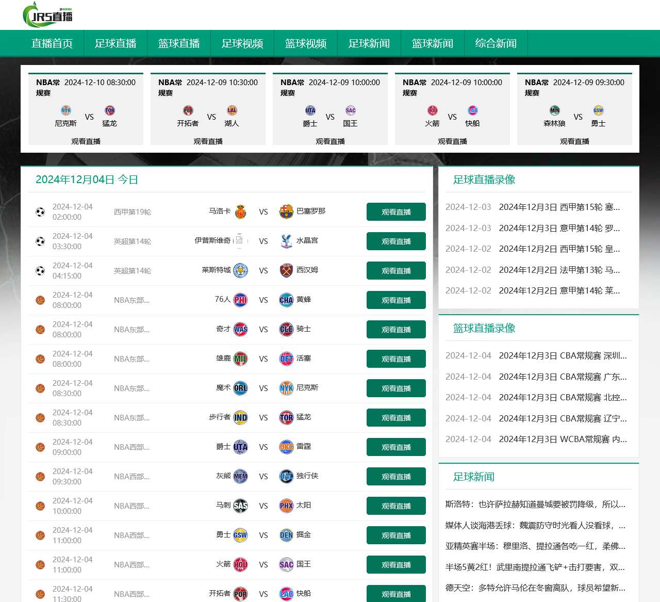Click 观看直播 for 莱斯特城 vs 西汉姆

(396, 271)
